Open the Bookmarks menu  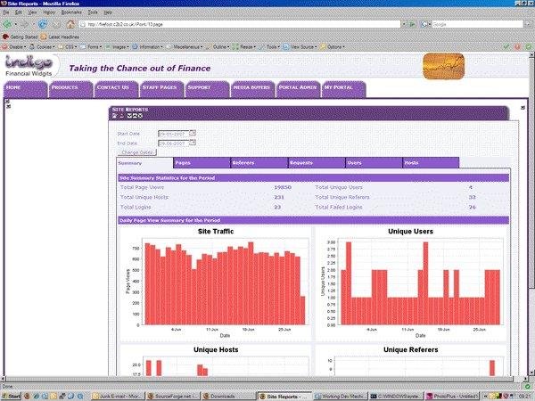coord(71,12)
